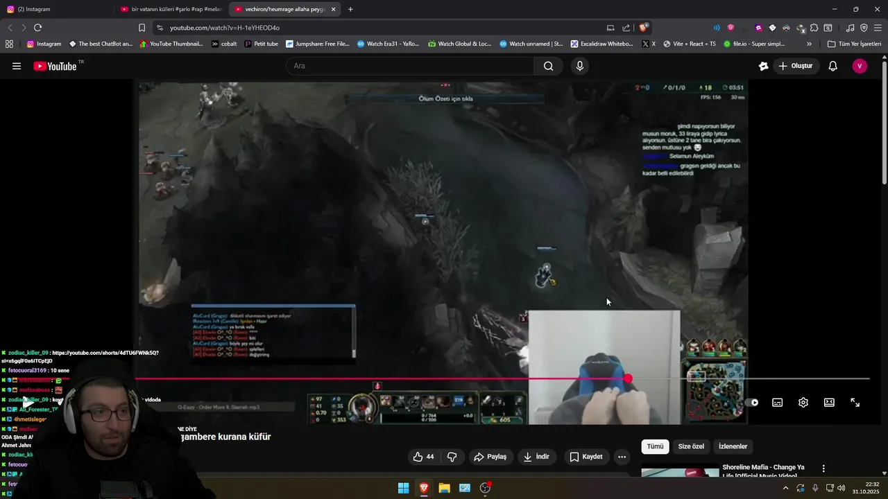Screen dimensions: 888x499
Task: Select the Tümü filter chip
Action: [655, 446]
